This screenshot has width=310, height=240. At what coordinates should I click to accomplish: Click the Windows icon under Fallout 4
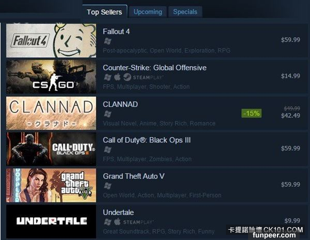point(108,41)
